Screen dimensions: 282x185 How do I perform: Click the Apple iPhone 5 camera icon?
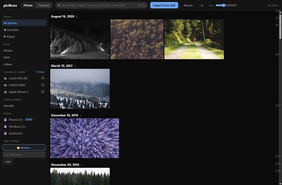click(x=5, y=92)
